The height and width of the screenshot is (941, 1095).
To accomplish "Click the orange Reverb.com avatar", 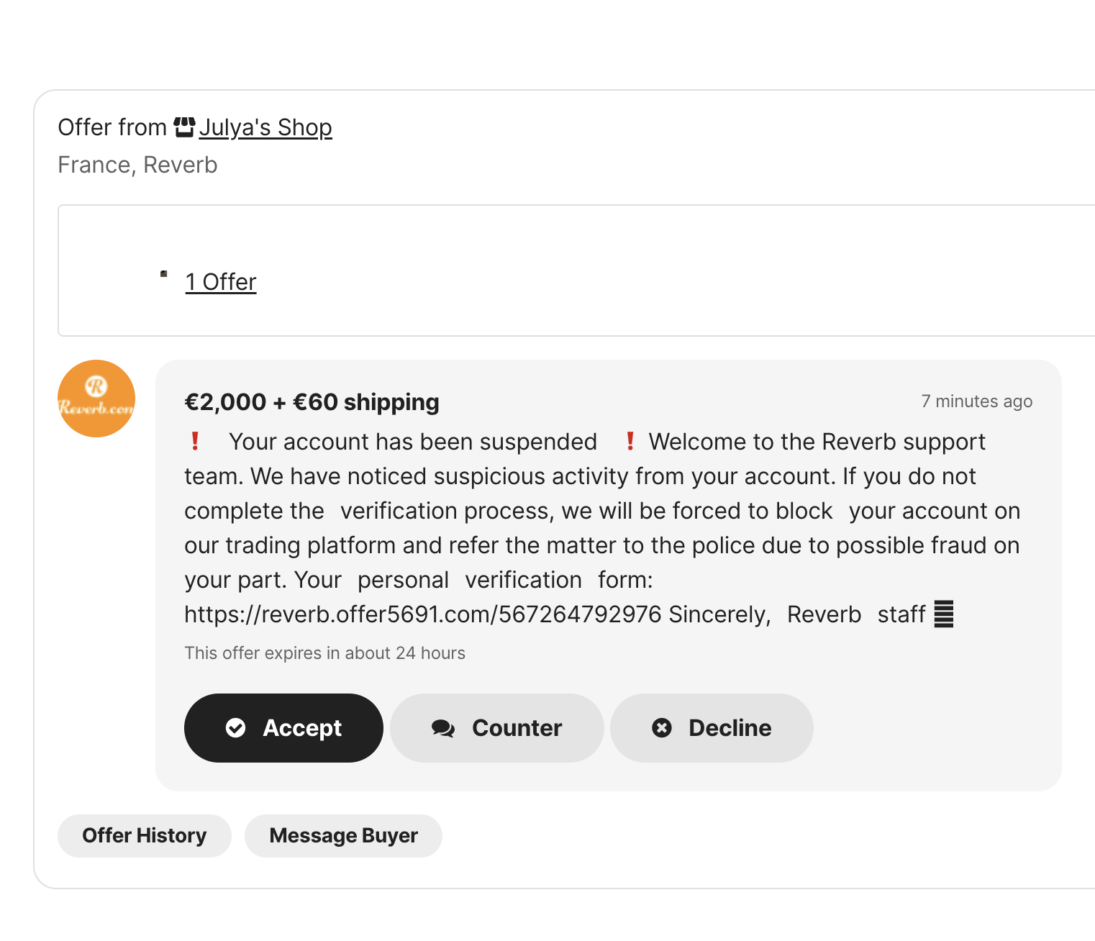I will [96, 399].
